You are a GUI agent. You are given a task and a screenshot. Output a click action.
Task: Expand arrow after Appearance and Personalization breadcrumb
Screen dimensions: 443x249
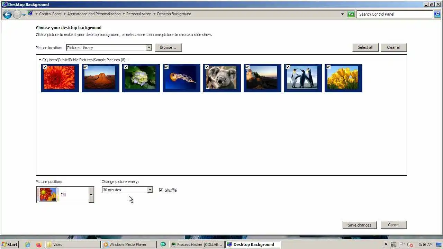[x=123, y=14]
